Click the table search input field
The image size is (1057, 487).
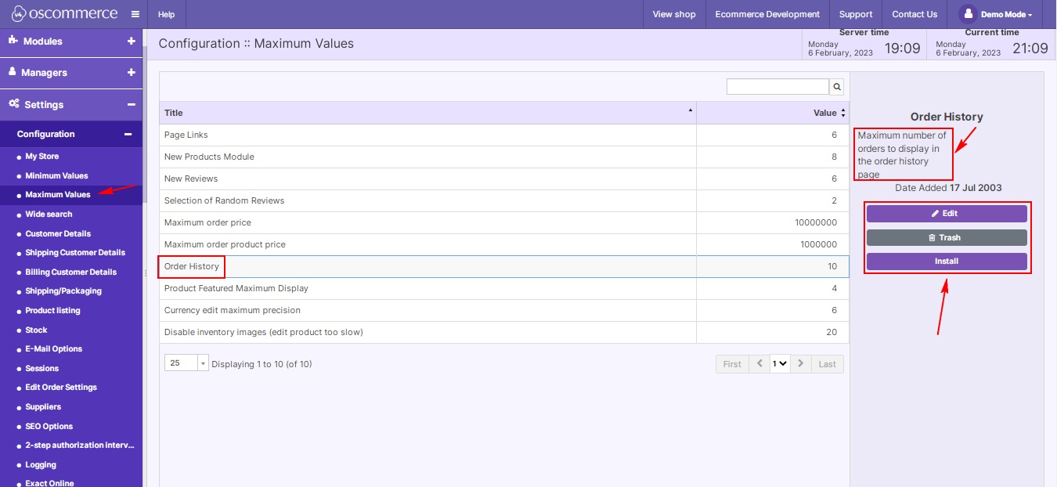pyautogui.click(x=777, y=87)
